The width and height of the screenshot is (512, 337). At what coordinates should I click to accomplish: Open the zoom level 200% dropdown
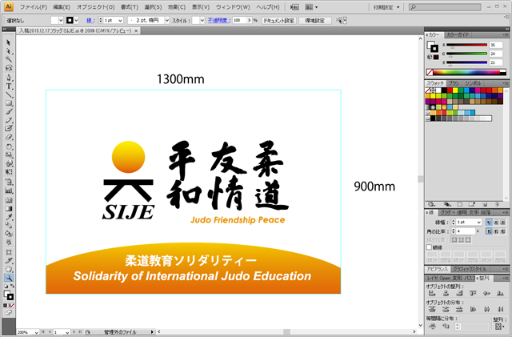(36, 332)
